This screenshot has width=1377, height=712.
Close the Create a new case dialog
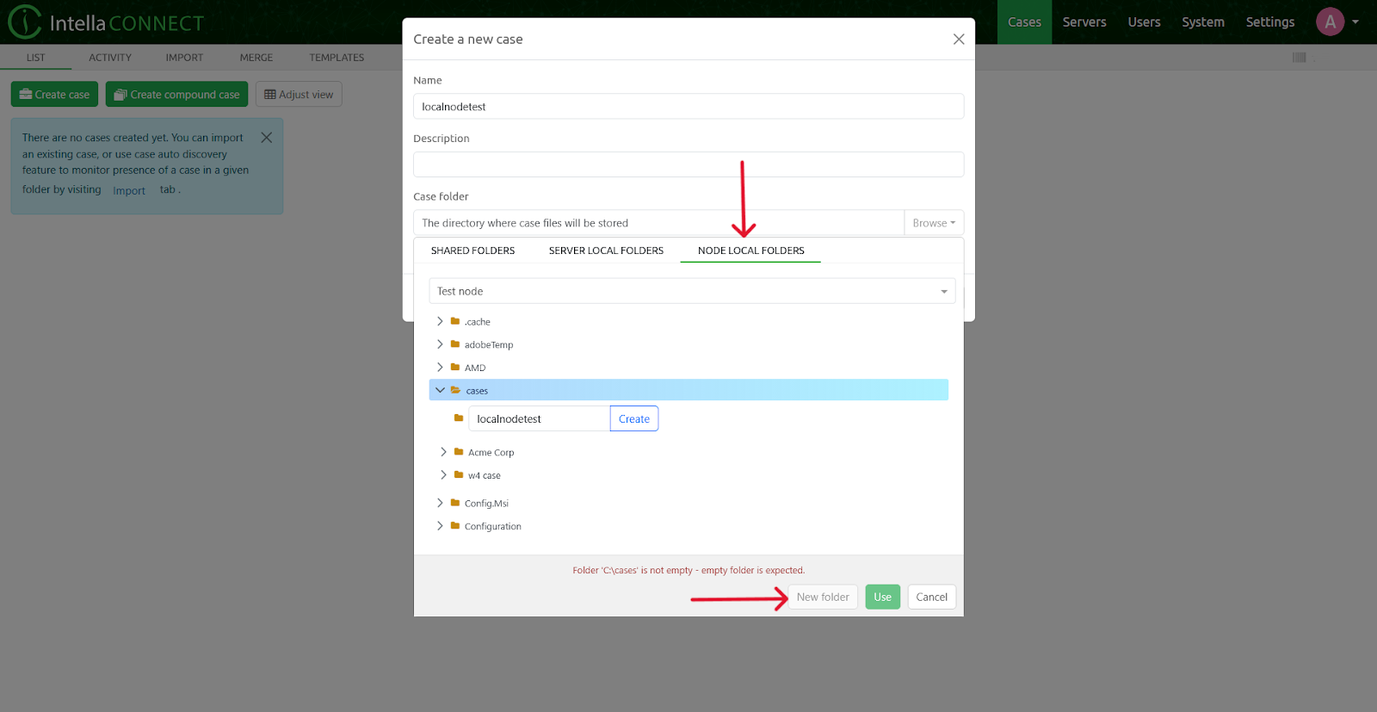pyautogui.click(x=958, y=40)
